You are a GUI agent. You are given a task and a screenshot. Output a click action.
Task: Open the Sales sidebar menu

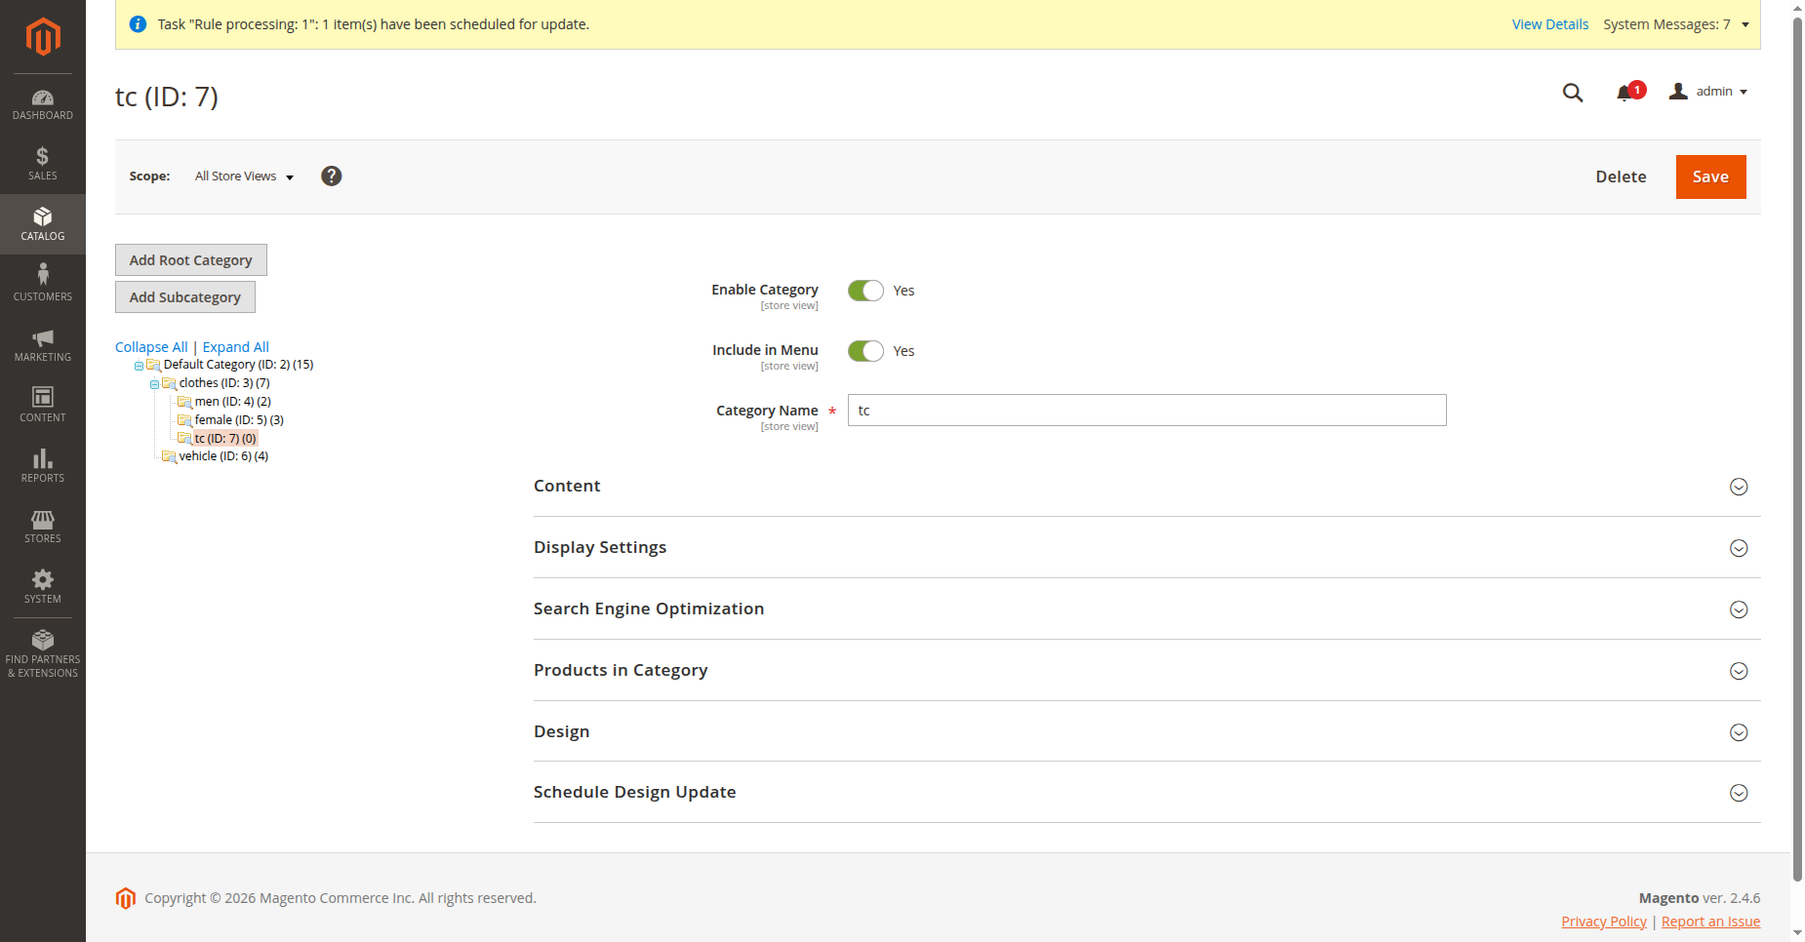43,164
